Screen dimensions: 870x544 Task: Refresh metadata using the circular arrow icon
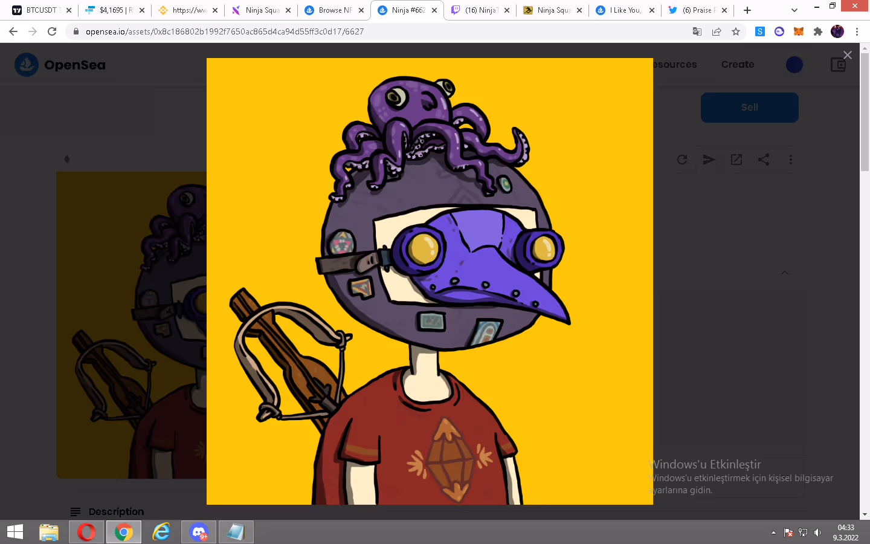(682, 160)
